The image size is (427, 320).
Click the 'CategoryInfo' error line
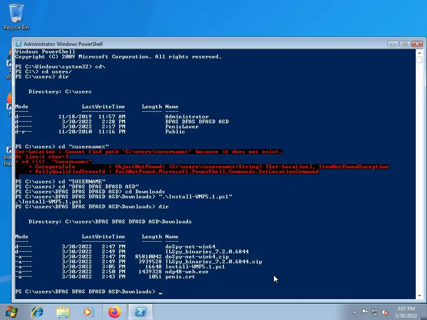(208, 167)
